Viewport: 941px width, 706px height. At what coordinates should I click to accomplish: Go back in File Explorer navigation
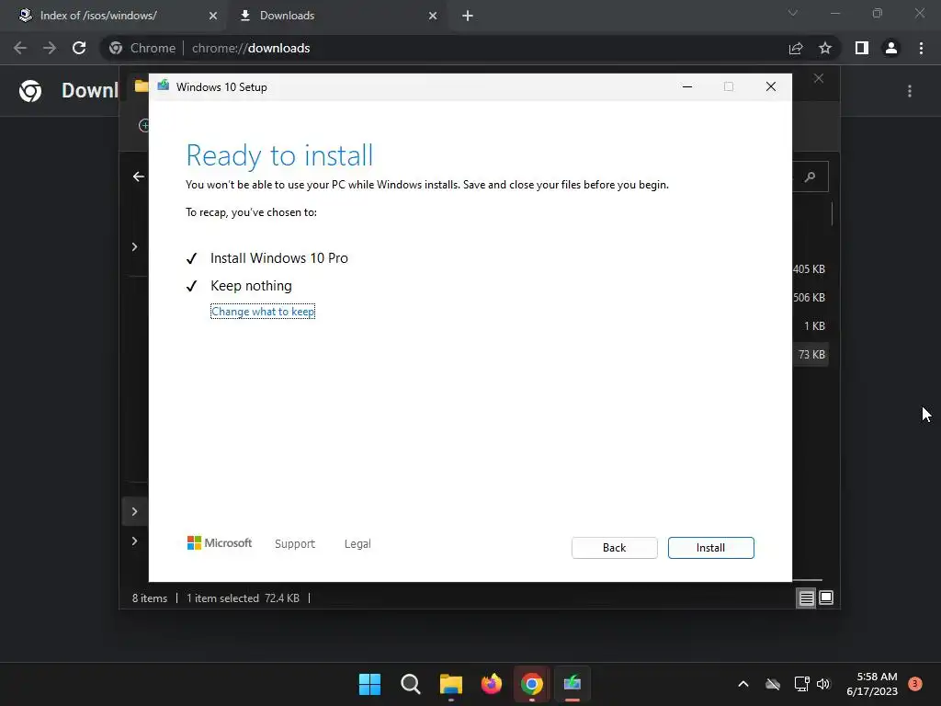pos(139,176)
